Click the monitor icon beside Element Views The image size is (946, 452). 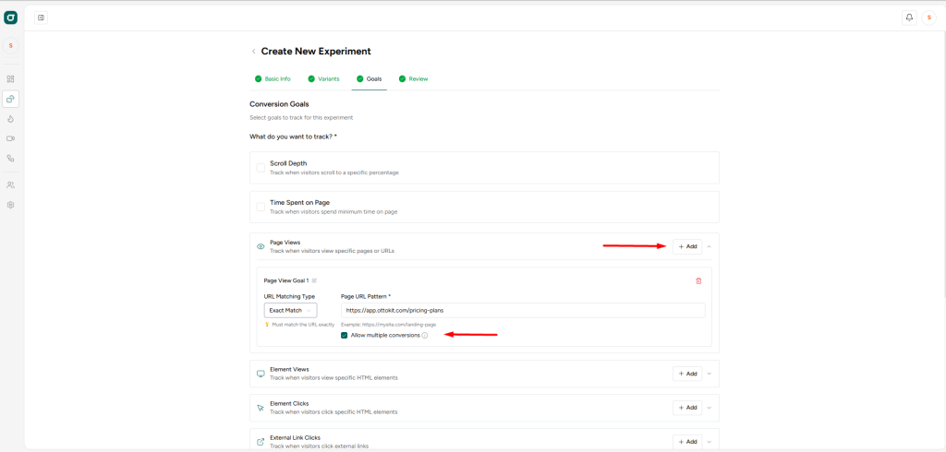(261, 374)
